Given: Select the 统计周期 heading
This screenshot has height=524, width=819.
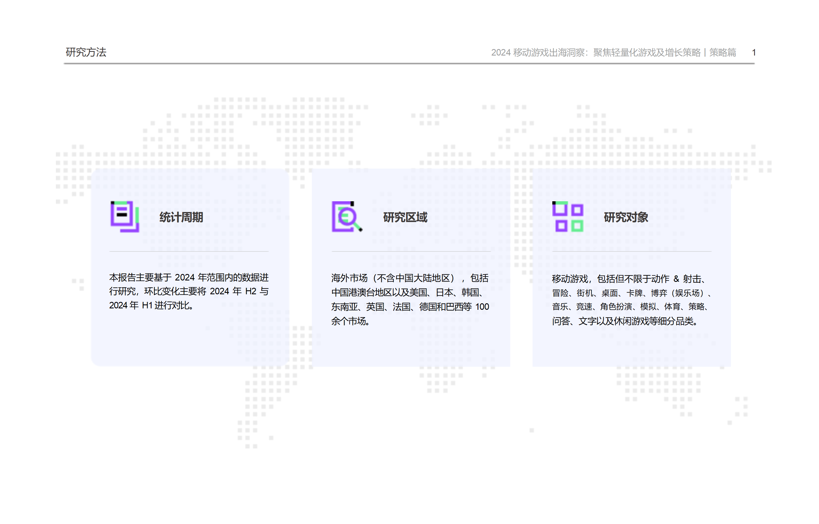Looking at the screenshot, I should coord(181,217).
